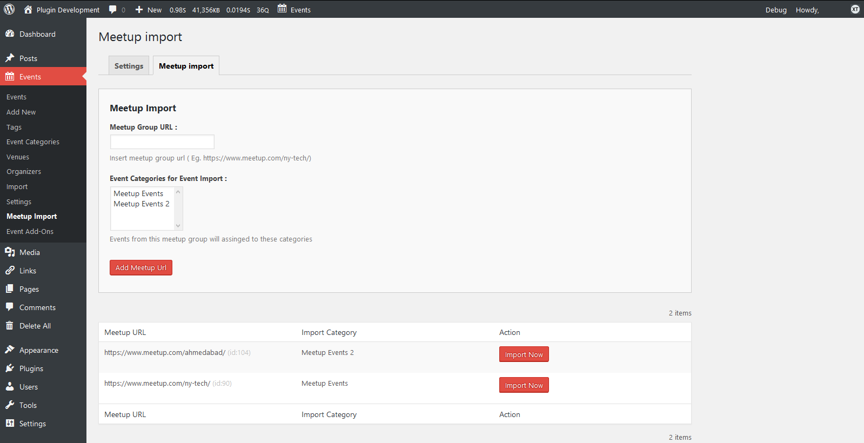The image size is (864, 443).
Task: Open Tools via wrench icon
Action: pyautogui.click(x=10, y=405)
